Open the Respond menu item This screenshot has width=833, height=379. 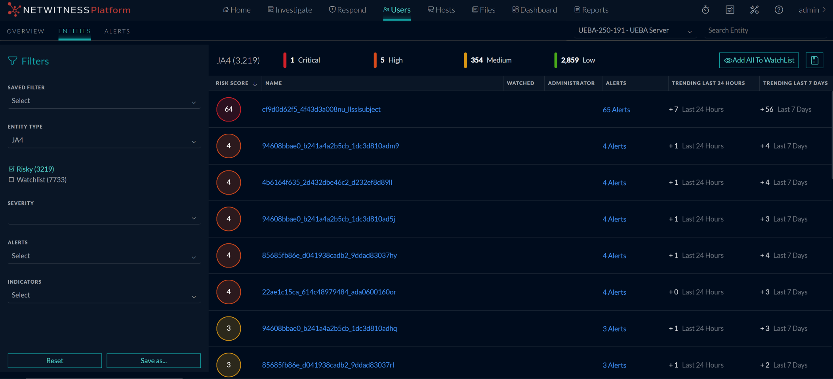347,9
